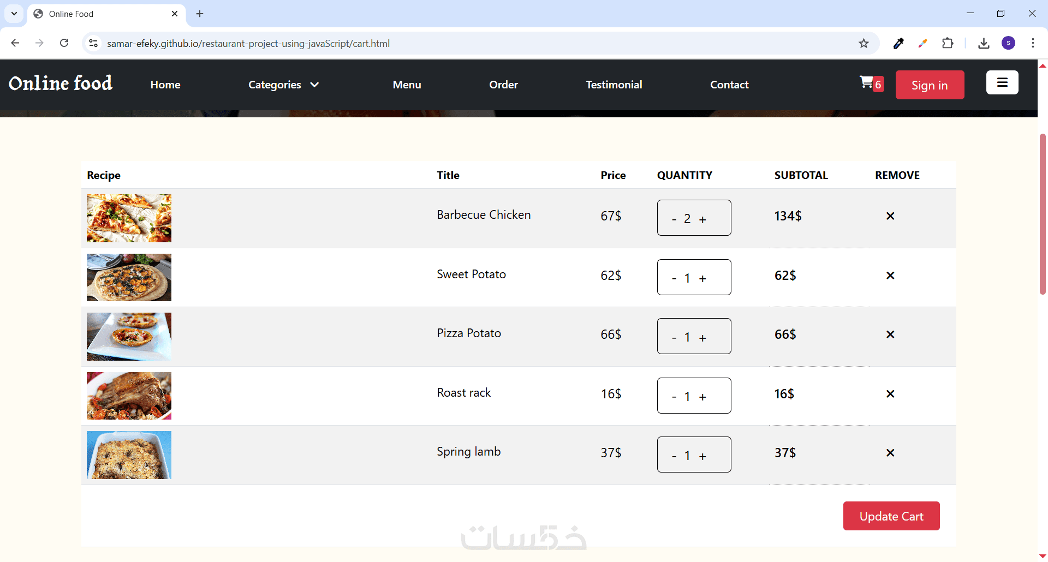Viewport: 1048px width, 562px height.
Task: Bookmark this page with star icon
Action: click(x=864, y=43)
